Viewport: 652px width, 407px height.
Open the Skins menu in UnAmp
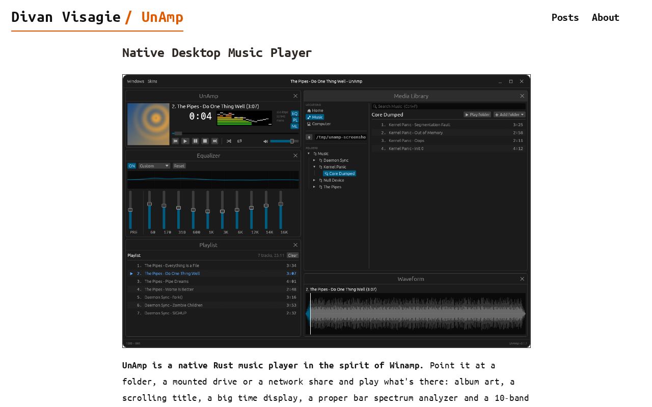[152, 81]
